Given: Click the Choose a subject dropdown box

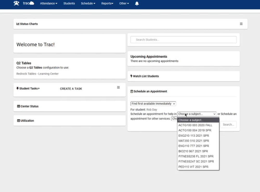Looking at the screenshot, I should click(x=197, y=114).
